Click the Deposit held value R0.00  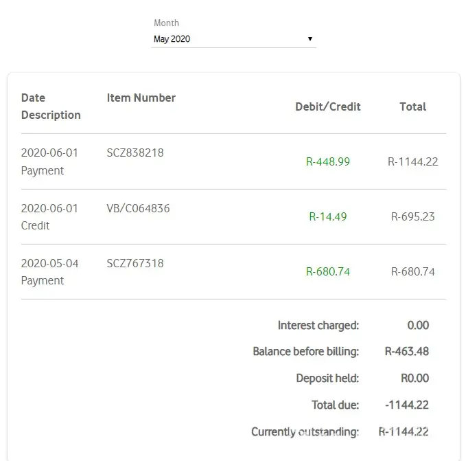[414, 379]
